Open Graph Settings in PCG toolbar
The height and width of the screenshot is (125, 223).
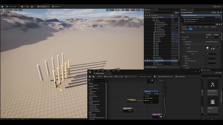pos(180,76)
